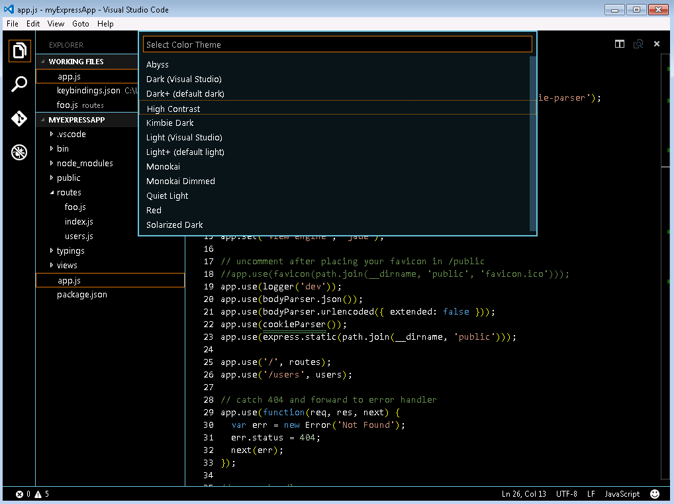Open the Explorer view icon
Screen dimensions: 674x504
[x=19, y=51]
